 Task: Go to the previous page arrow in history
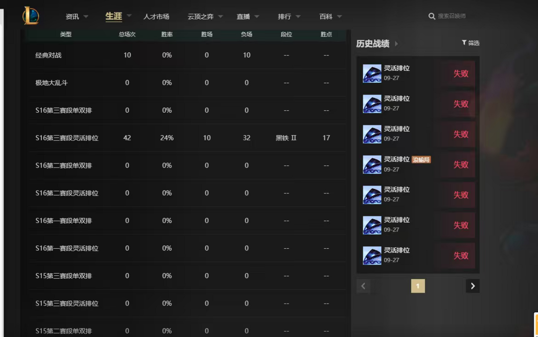point(363,286)
